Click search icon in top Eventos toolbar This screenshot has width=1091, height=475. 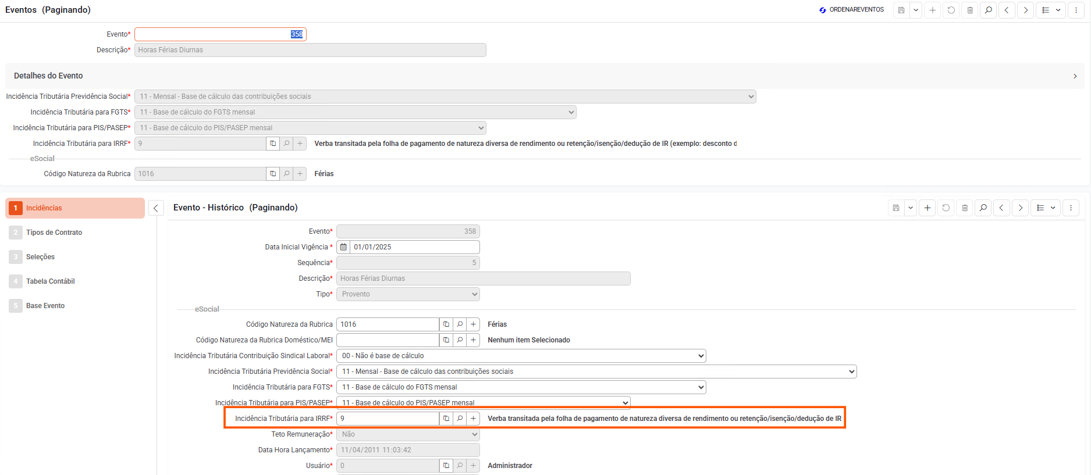tap(988, 10)
